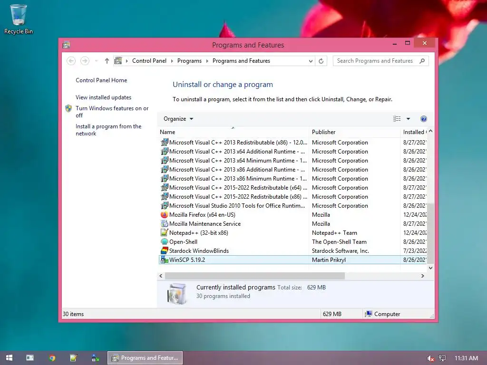Click the search magnifier icon
The width and height of the screenshot is (487, 365).
[422, 61]
